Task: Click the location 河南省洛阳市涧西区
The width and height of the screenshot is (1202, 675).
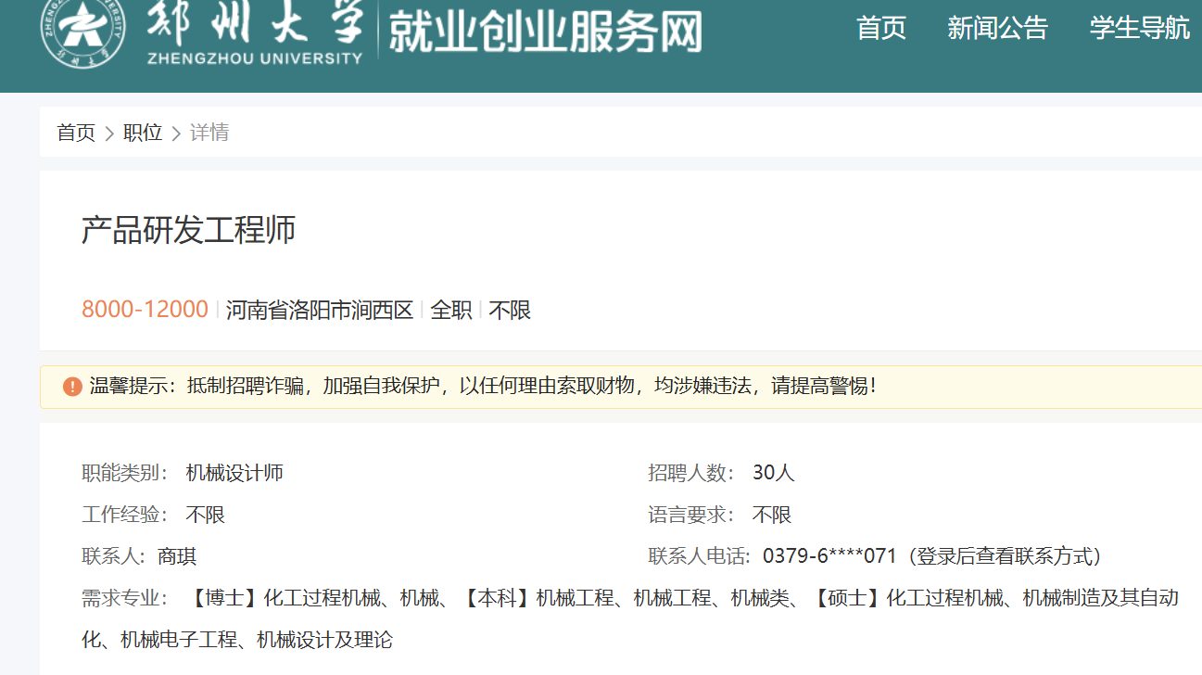Action: (320, 310)
